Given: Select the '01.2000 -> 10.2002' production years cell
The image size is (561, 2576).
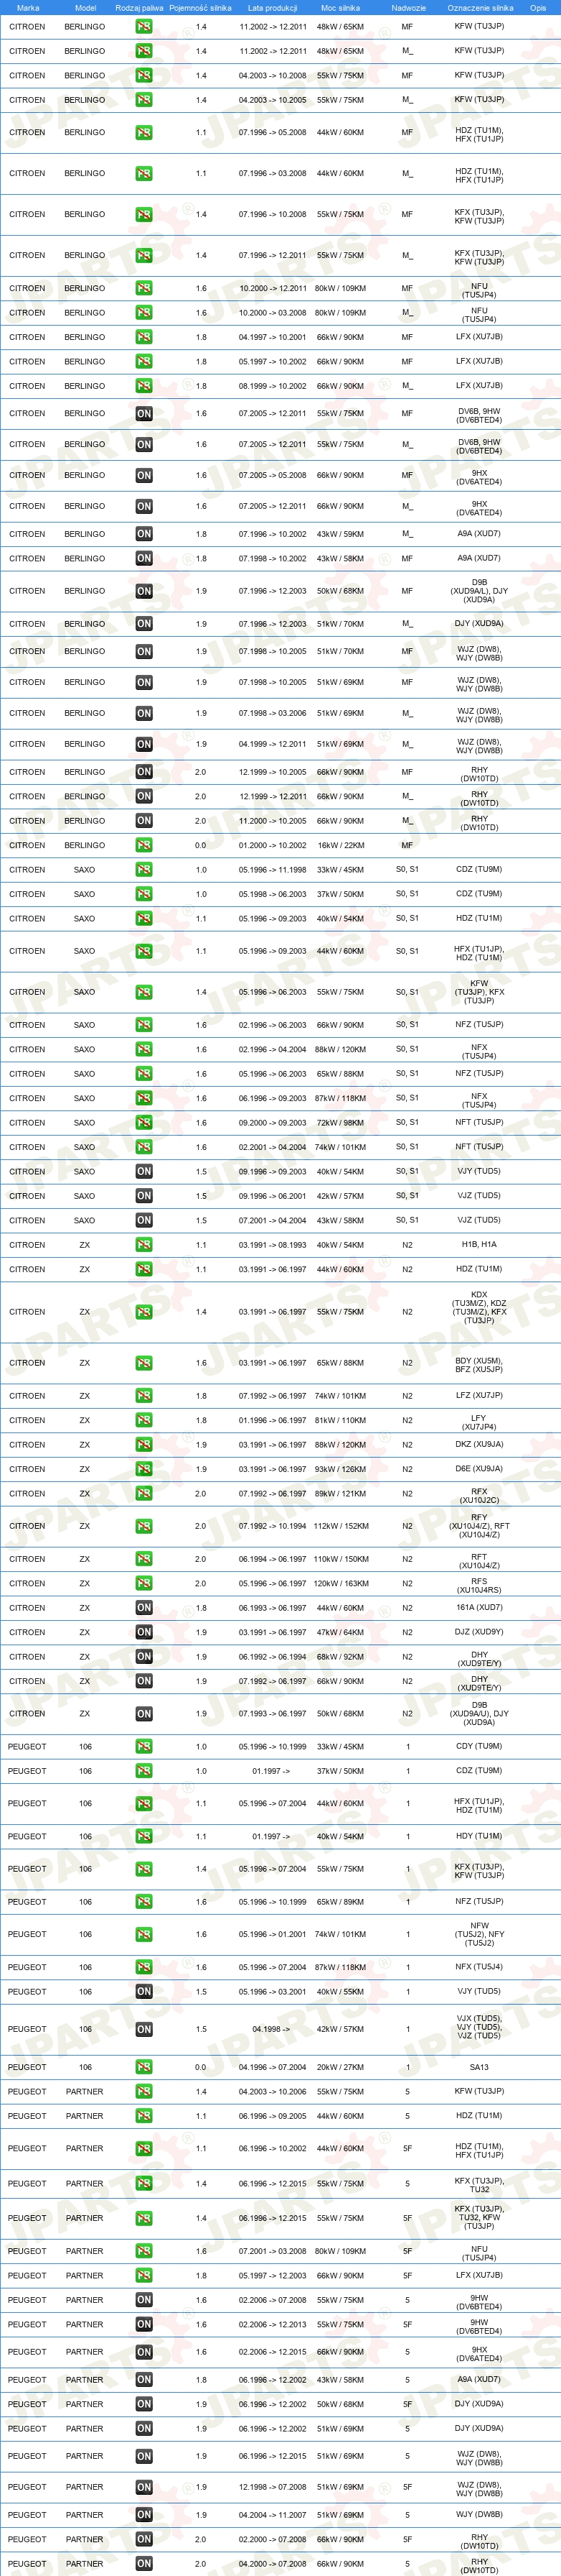Looking at the screenshot, I should click(273, 846).
